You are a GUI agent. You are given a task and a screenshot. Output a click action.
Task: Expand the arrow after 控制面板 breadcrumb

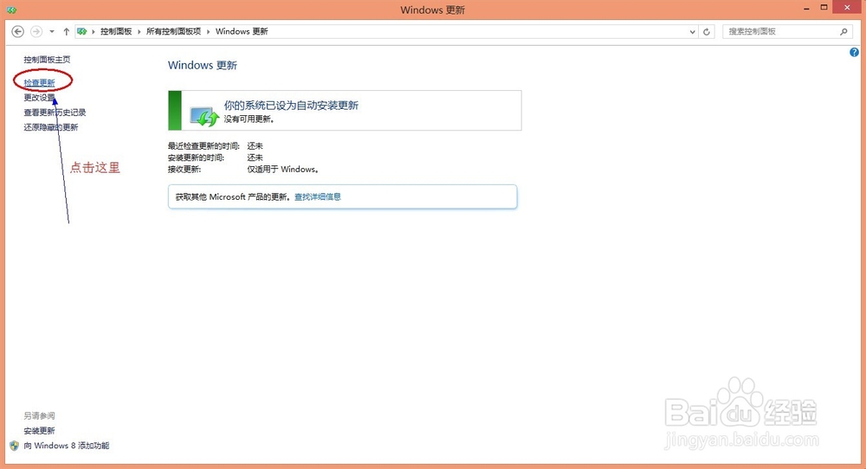(x=139, y=32)
